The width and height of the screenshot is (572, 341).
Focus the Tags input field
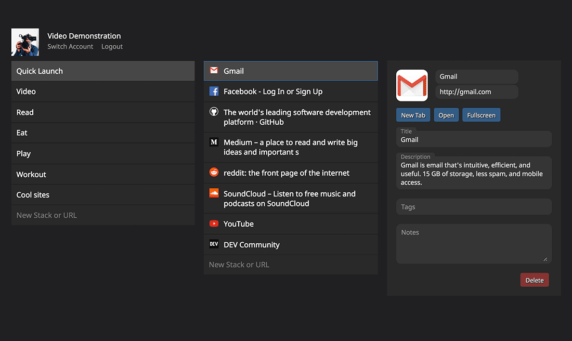pyautogui.click(x=473, y=207)
